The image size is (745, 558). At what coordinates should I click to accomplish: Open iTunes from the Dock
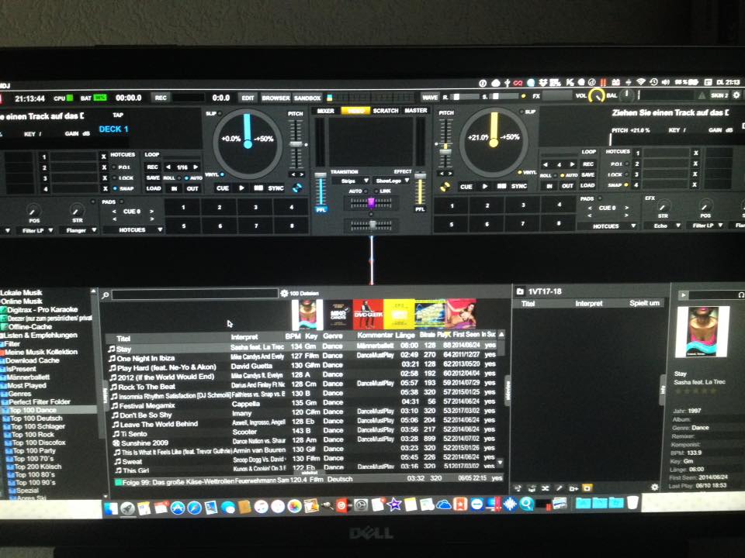pos(262,506)
